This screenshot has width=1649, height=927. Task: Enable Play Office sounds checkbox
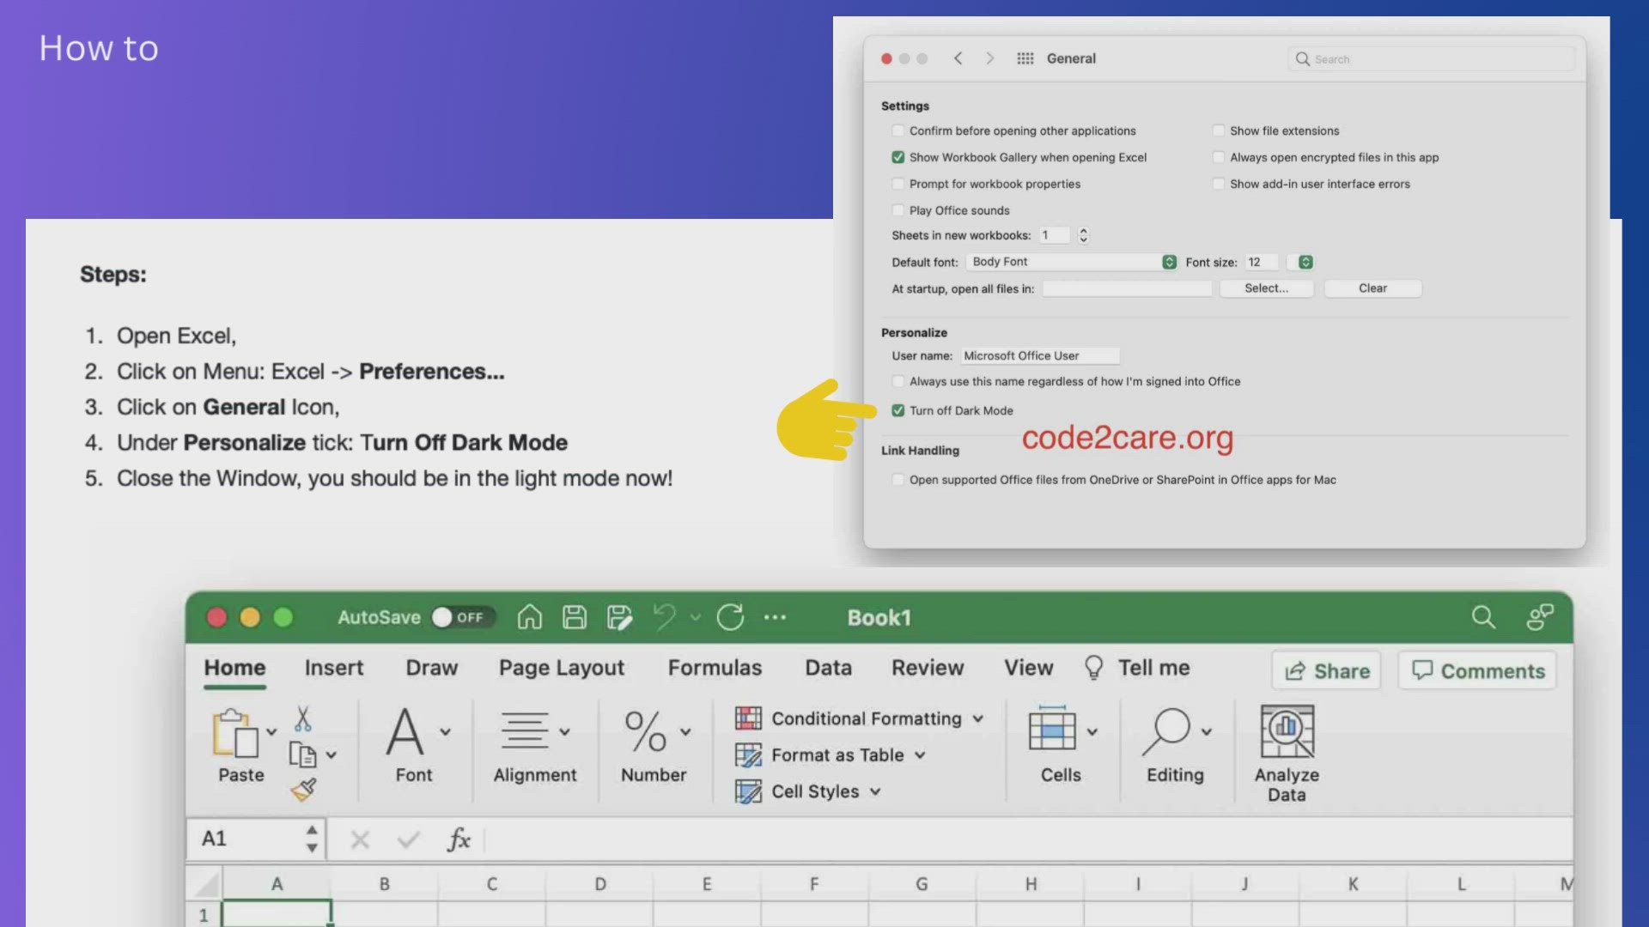[x=898, y=210]
